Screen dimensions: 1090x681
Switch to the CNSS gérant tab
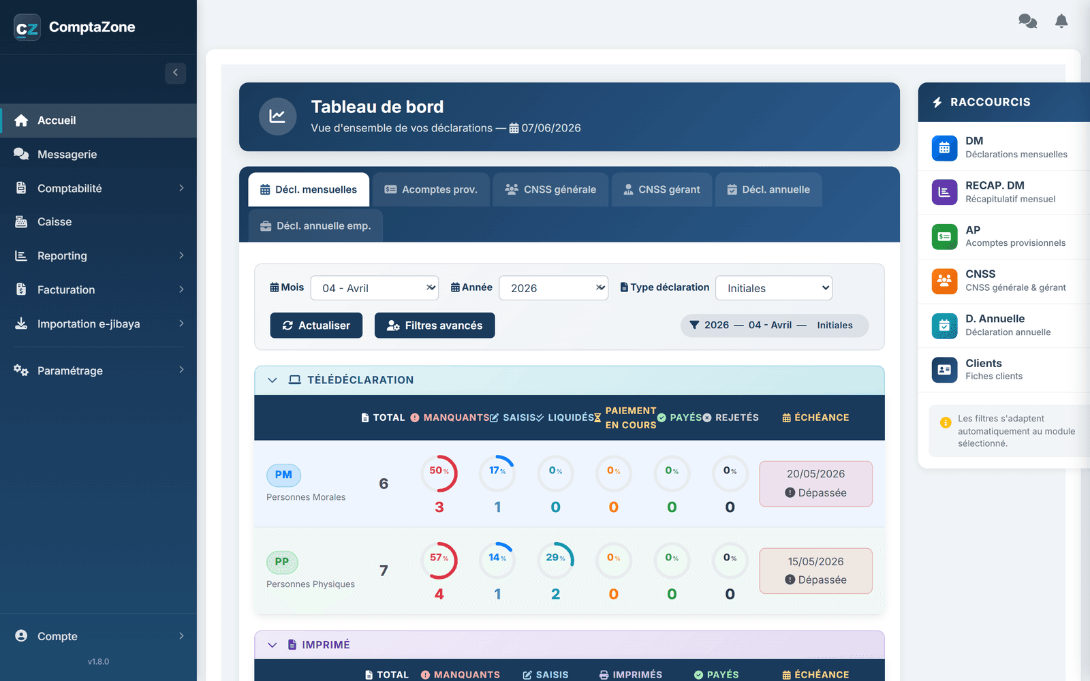click(x=661, y=189)
